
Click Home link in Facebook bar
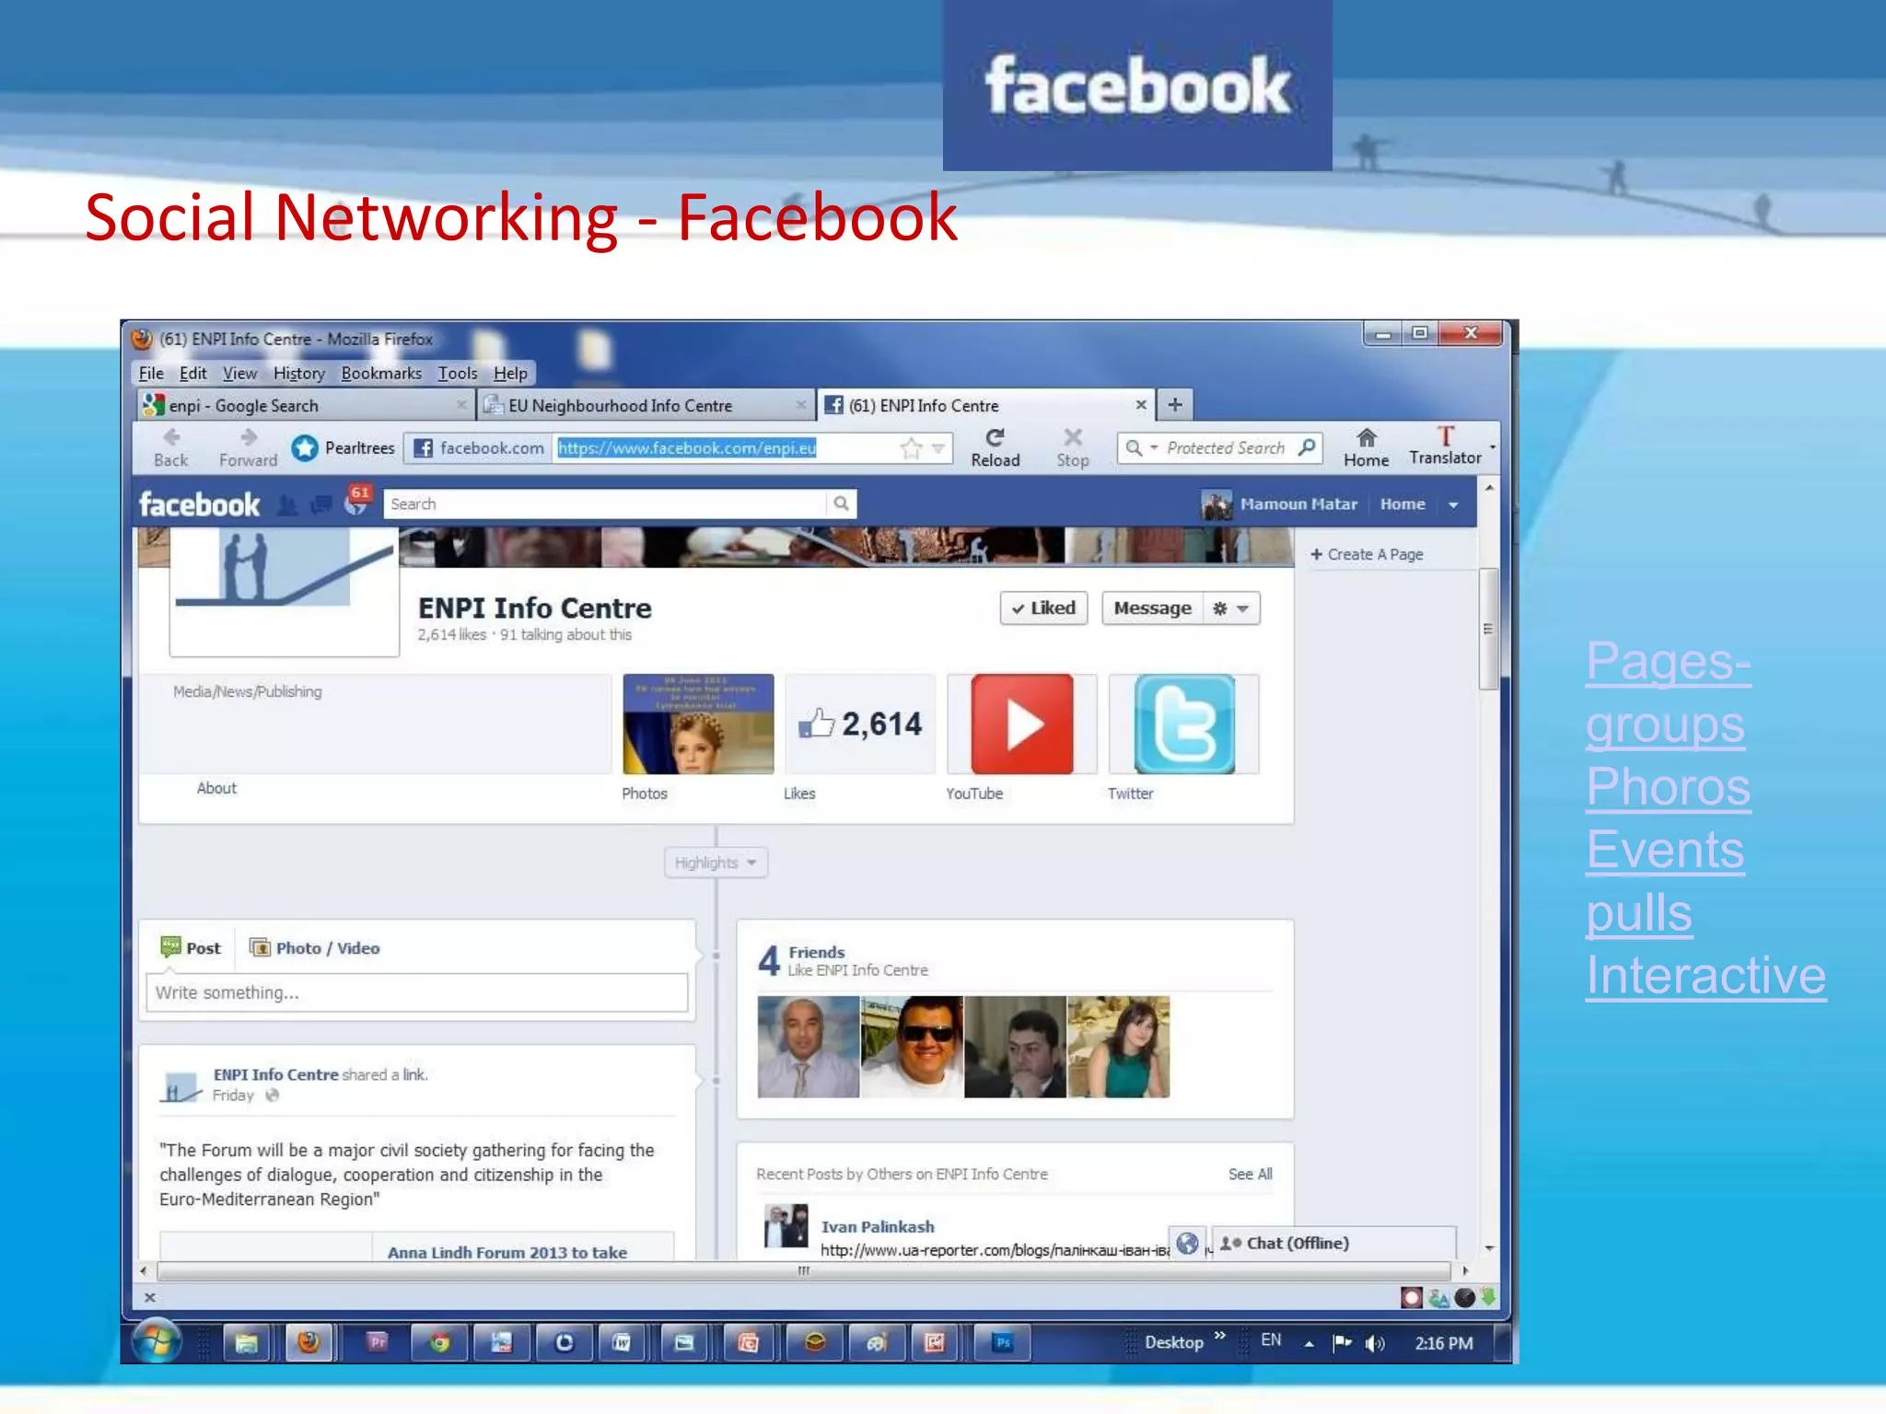click(x=1403, y=504)
